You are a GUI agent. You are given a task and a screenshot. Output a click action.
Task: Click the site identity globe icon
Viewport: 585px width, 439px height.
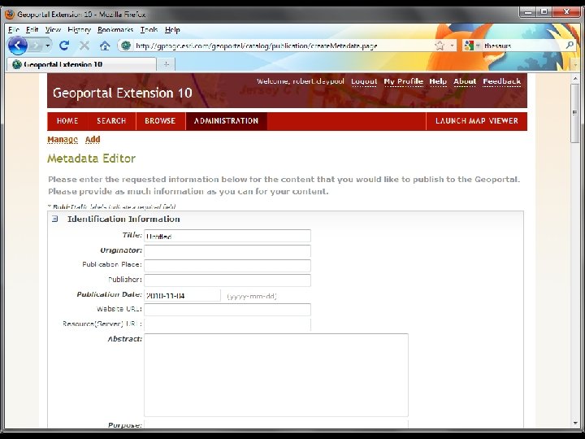coord(126,46)
